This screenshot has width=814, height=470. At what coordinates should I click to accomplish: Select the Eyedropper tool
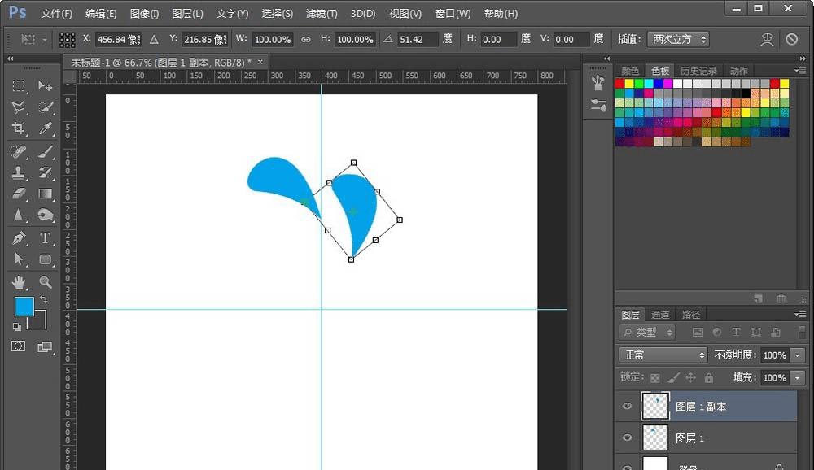(46, 128)
